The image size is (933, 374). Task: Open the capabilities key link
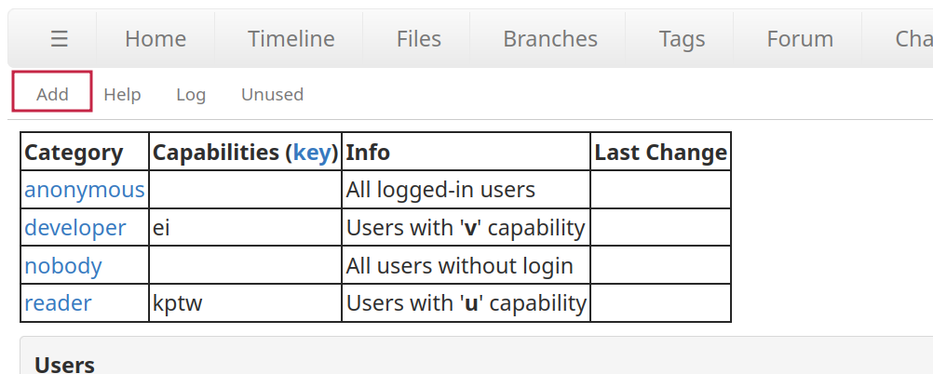click(x=312, y=153)
